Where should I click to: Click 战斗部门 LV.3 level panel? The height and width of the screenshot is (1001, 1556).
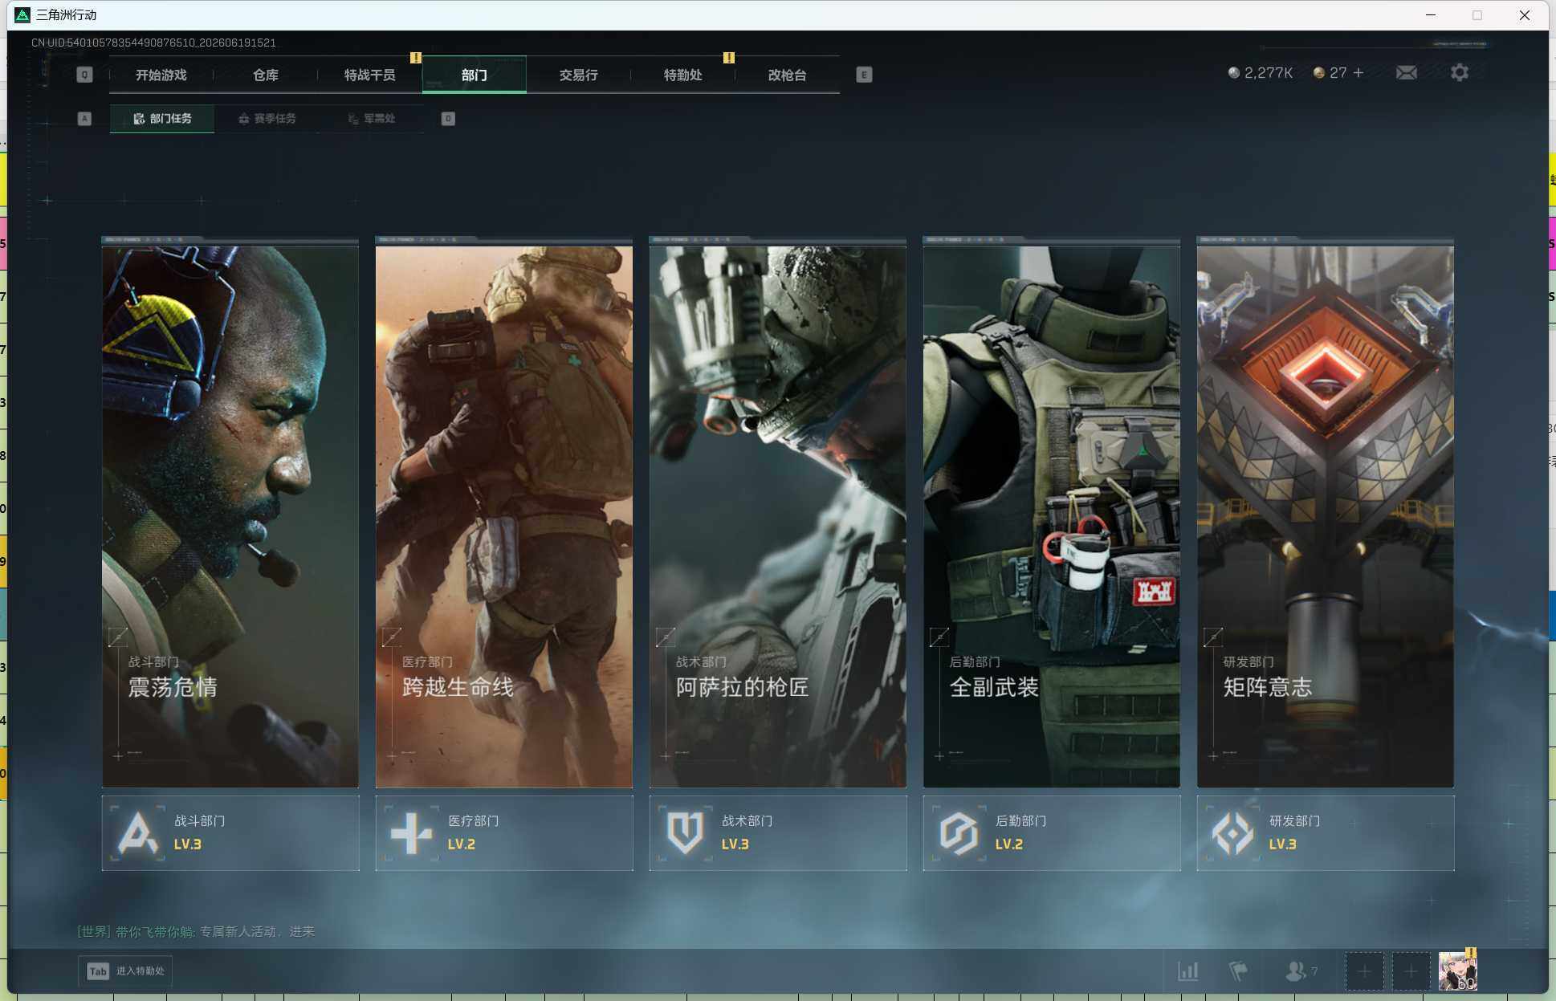(x=230, y=833)
